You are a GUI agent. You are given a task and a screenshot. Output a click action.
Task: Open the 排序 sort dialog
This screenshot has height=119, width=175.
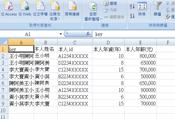click(142, 9)
